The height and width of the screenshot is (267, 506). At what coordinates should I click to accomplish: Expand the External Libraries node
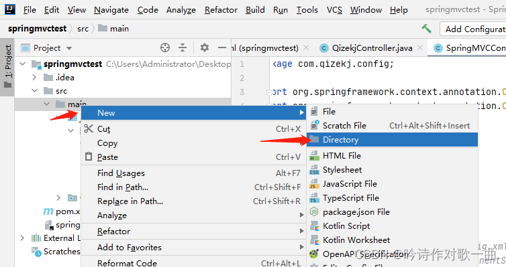22,238
